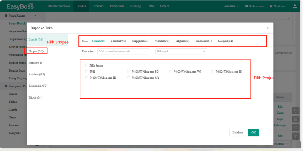
Task: Click the Batalkan button
Action: click(x=238, y=132)
